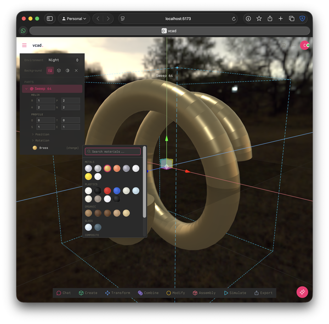Open the Create menu in bottom toolbar
Viewport: 329px width, 324px height.
[x=88, y=293]
